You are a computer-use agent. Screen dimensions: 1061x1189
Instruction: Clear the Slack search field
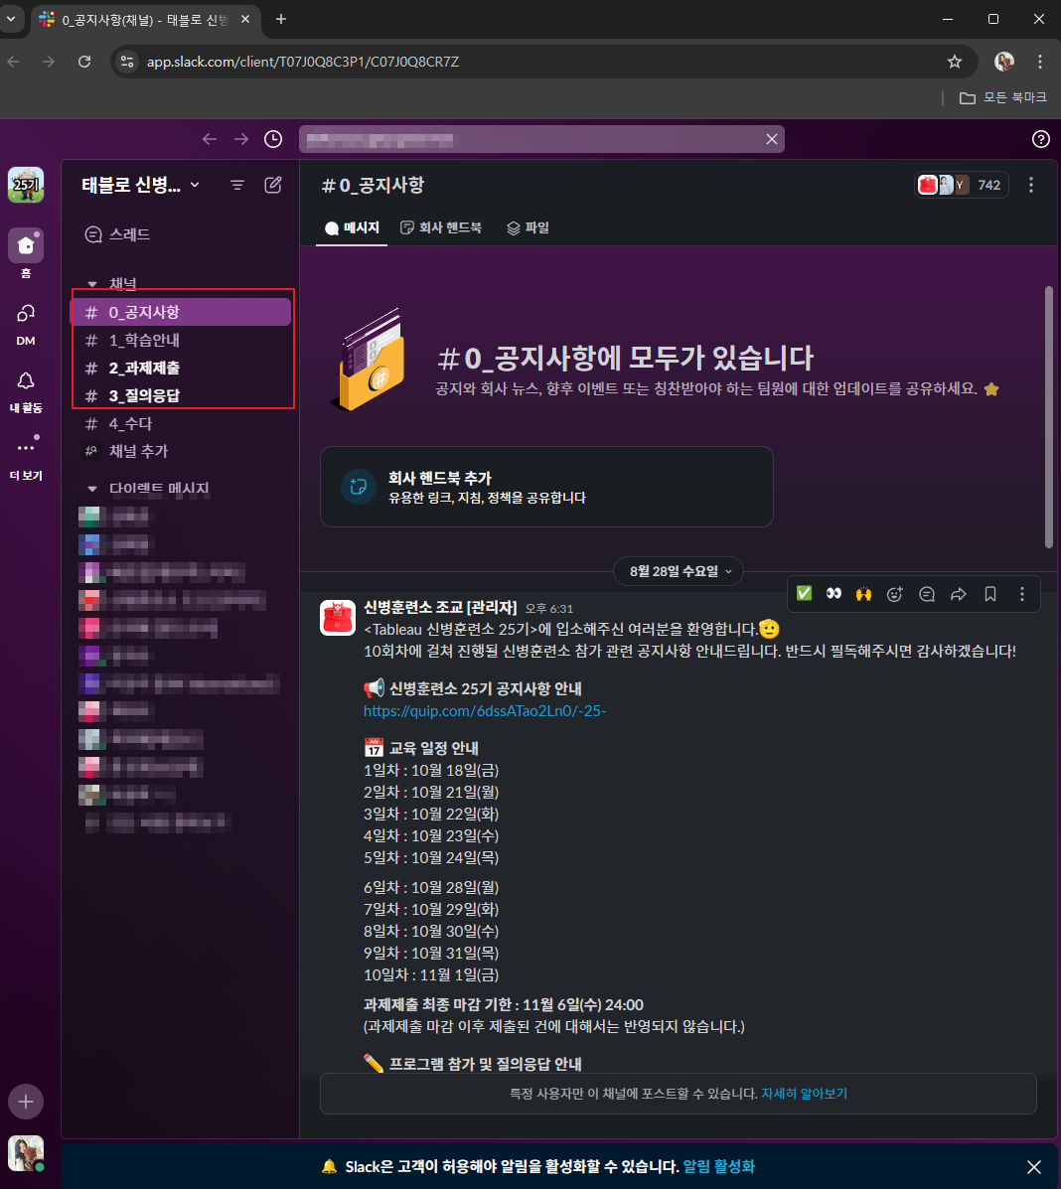click(771, 139)
